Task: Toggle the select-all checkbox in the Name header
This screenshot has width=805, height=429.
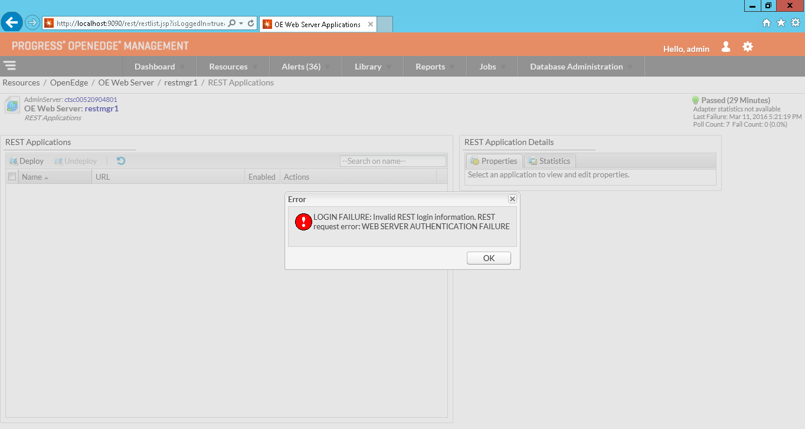Action: 12,177
